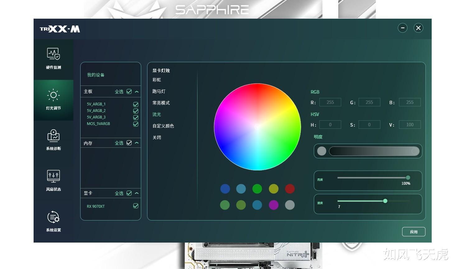Collapse the 内存 device group

pos(137,143)
